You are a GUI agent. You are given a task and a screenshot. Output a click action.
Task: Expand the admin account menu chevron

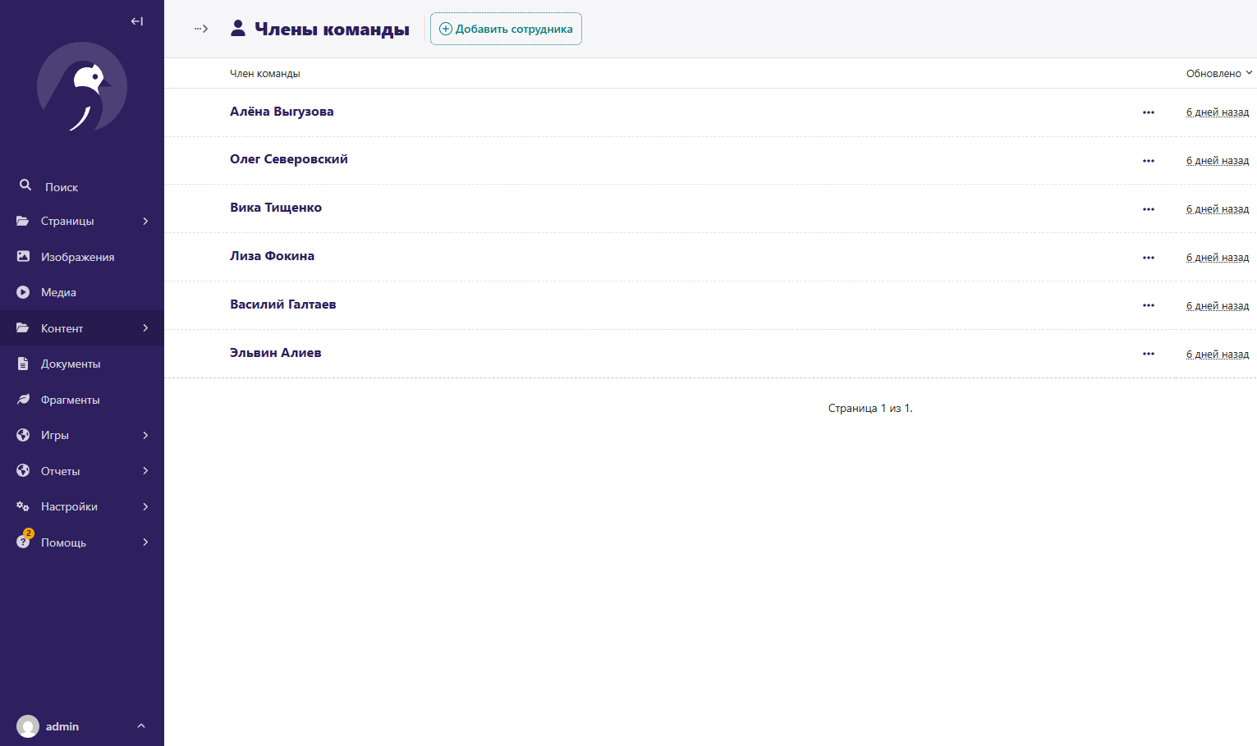[141, 726]
